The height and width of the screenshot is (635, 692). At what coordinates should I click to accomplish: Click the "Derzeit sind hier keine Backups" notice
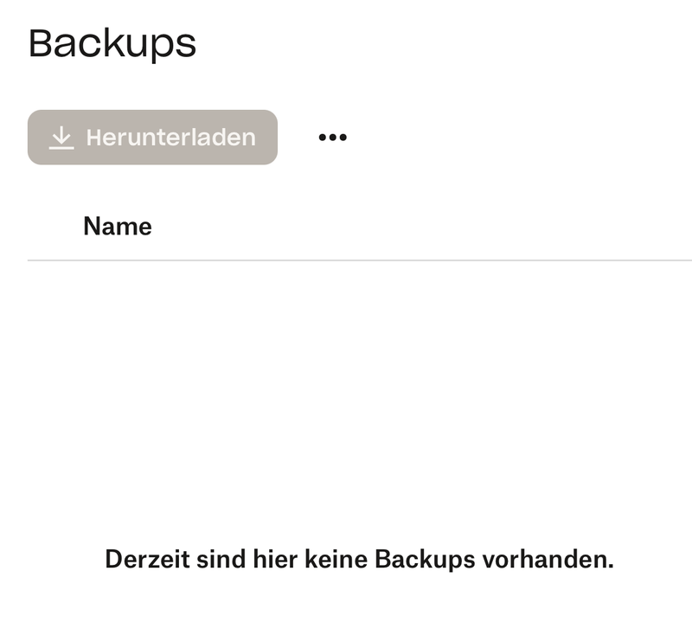[x=359, y=559]
